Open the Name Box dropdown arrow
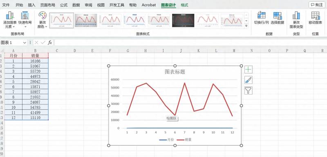 [x=25, y=43]
